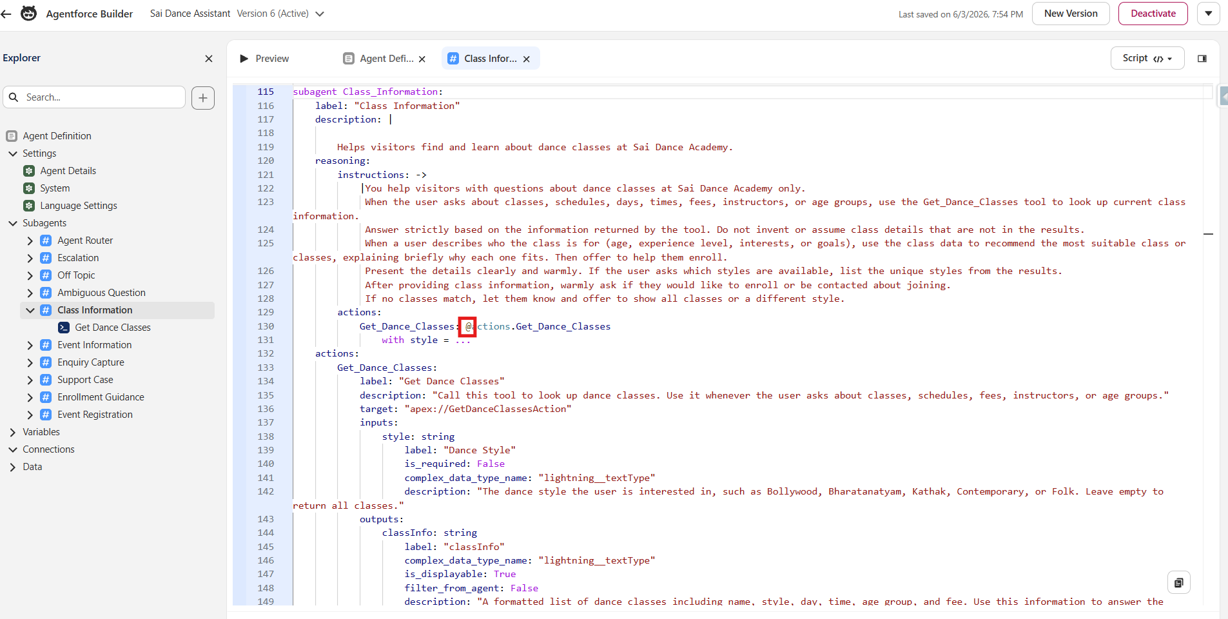The height and width of the screenshot is (619, 1228).
Task: Open the System settings item
Action: 55,188
